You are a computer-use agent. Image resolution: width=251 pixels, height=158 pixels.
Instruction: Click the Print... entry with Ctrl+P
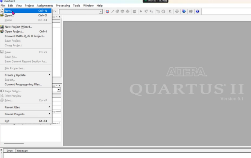26,100
